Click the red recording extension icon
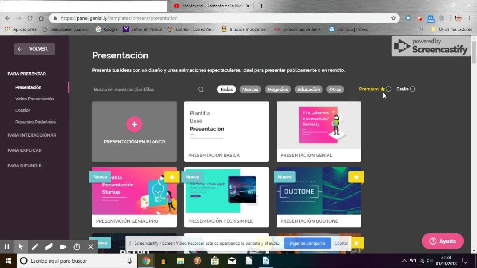477x268 pixels. 420,18
